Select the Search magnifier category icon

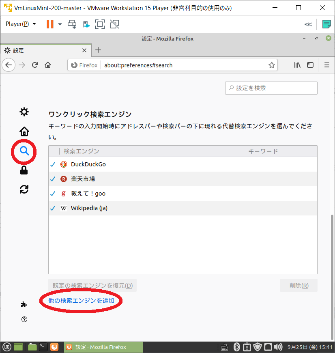click(x=24, y=151)
